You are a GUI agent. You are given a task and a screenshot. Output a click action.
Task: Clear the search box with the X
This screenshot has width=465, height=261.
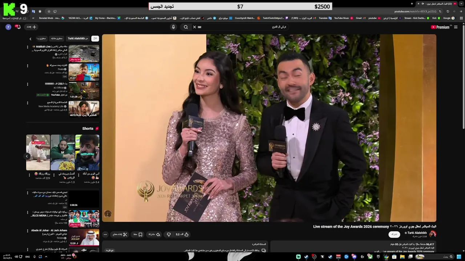pyautogui.click(x=194, y=27)
